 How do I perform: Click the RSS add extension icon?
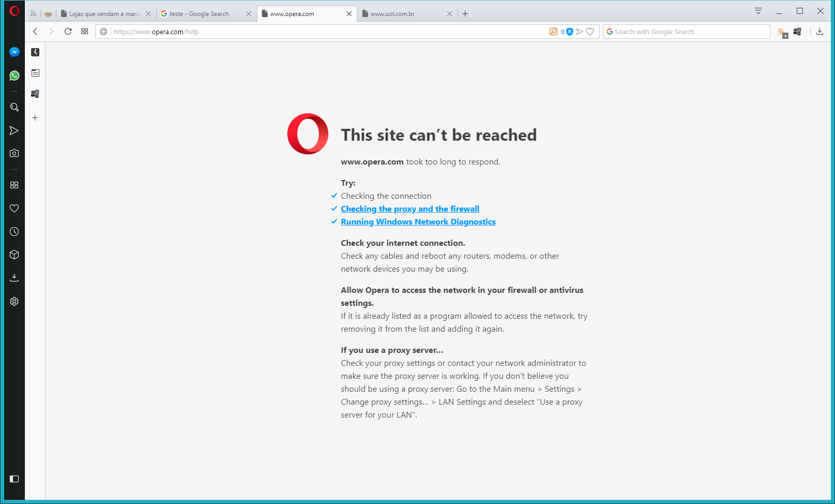[x=783, y=33]
